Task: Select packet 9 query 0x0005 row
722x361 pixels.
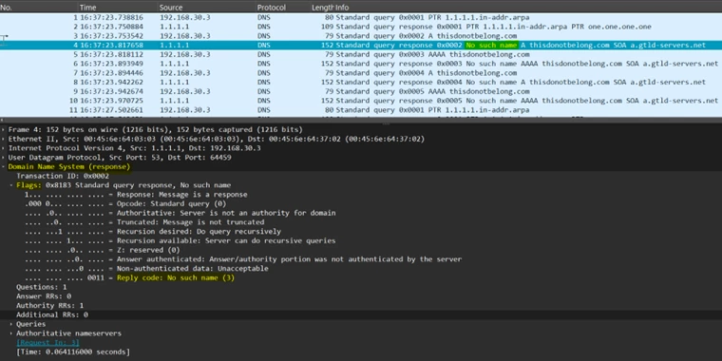Action: (361, 91)
